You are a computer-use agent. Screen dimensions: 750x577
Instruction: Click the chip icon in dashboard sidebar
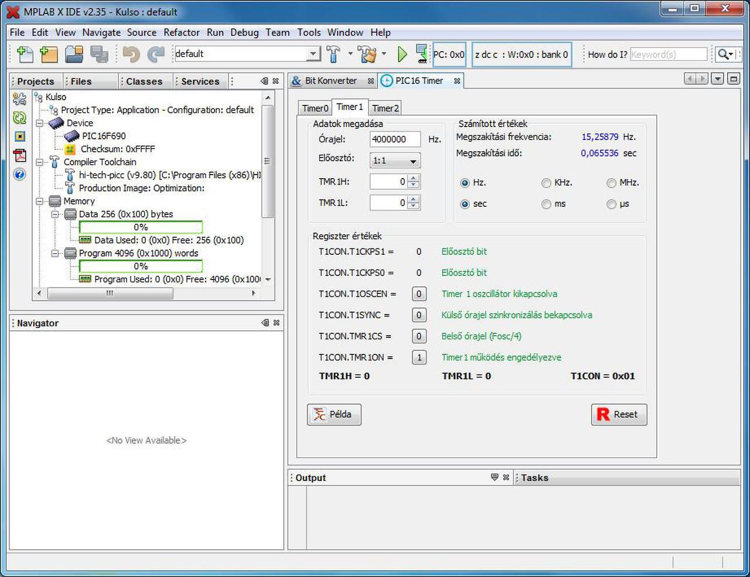19,136
